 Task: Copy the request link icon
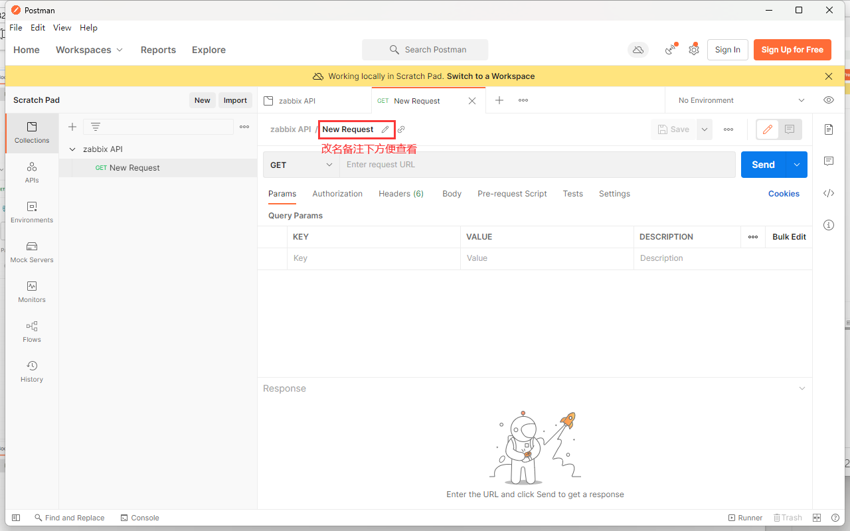pyautogui.click(x=401, y=129)
